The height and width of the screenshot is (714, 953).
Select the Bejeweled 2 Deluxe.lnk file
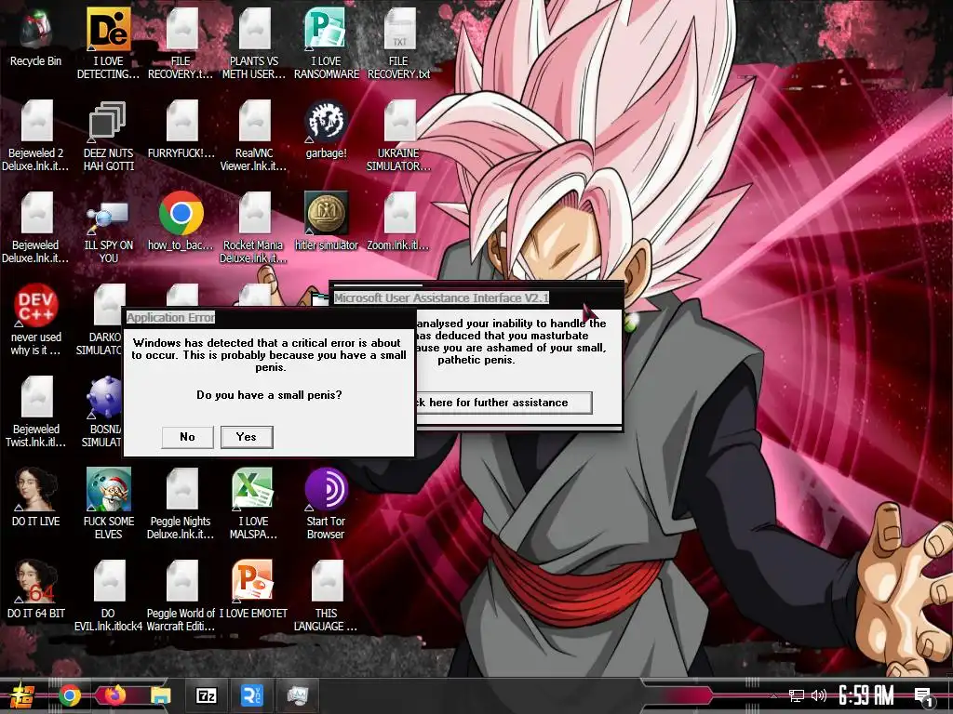tap(36, 136)
